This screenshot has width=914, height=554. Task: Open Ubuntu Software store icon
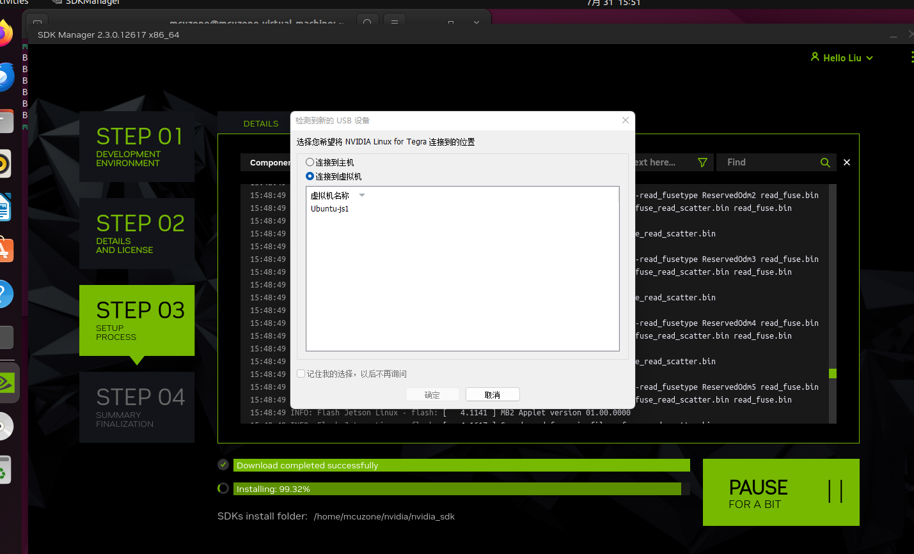point(5,250)
